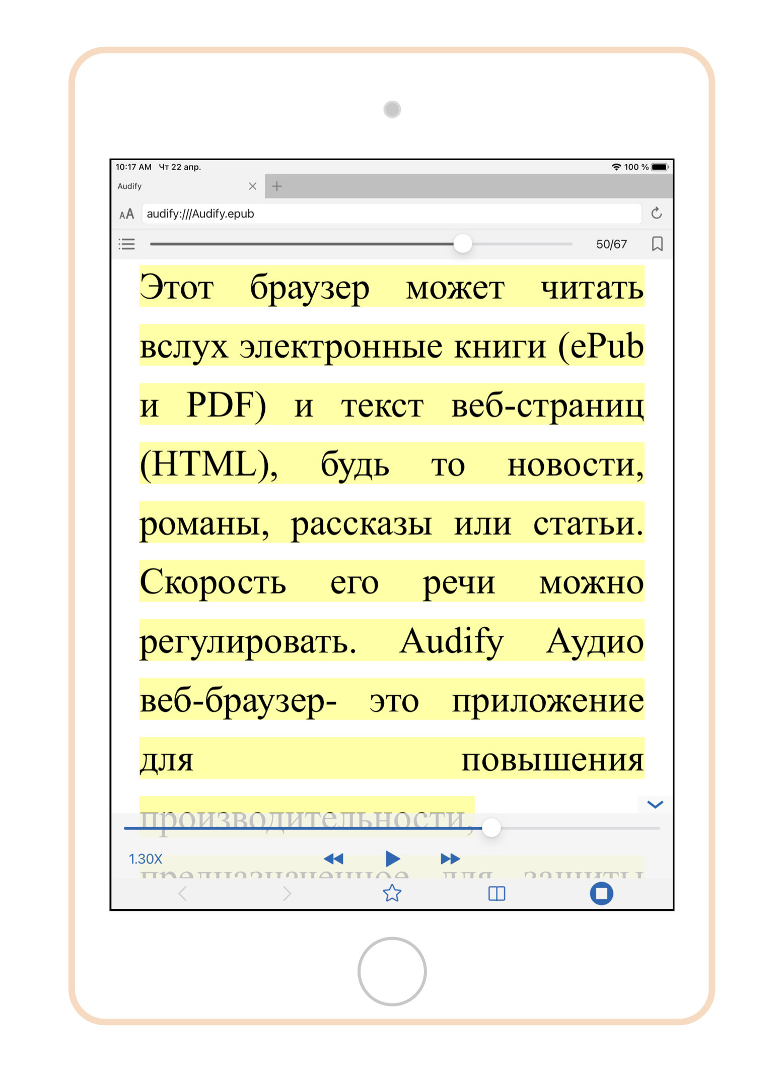Go forward with the right arrow
The image size is (784, 1072).
pyautogui.click(x=287, y=893)
